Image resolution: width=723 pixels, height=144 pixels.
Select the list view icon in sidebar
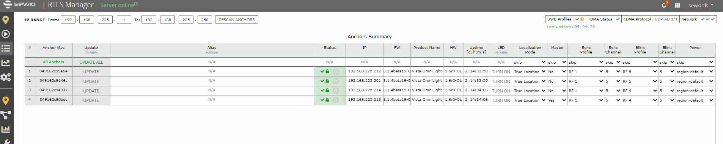point(6,49)
